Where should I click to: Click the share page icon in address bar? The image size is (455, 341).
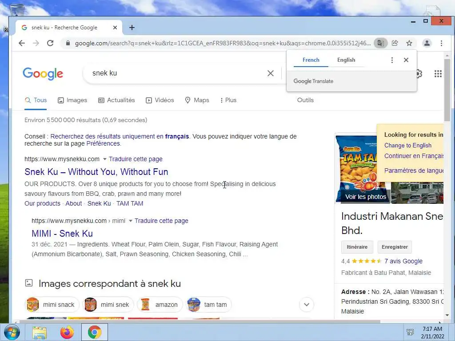395,43
